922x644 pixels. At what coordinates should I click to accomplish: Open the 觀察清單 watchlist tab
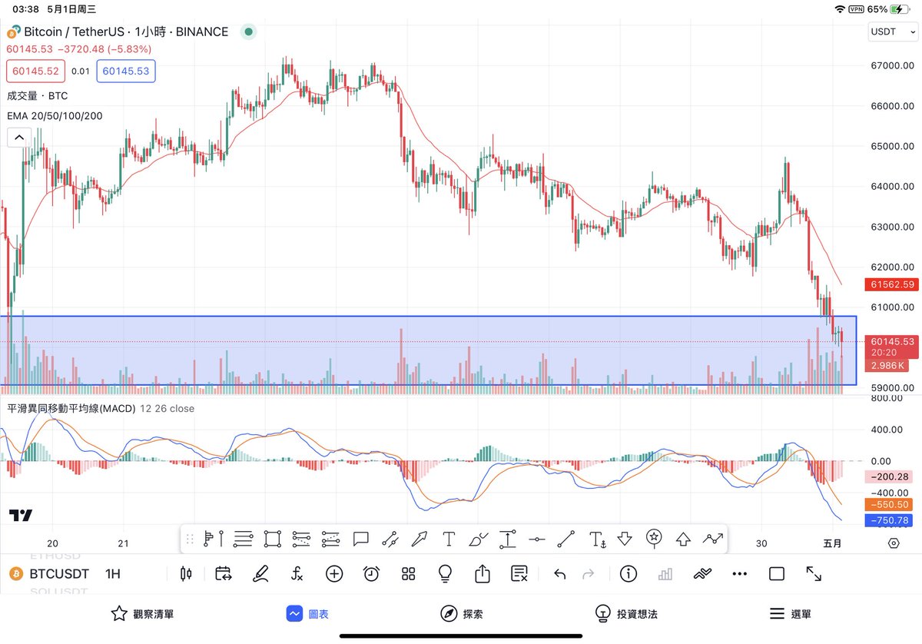pyautogui.click(x=141, y=614)
